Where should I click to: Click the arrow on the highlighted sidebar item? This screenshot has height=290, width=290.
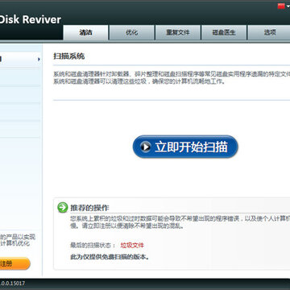pyautogui.click(x=39, y=60)
